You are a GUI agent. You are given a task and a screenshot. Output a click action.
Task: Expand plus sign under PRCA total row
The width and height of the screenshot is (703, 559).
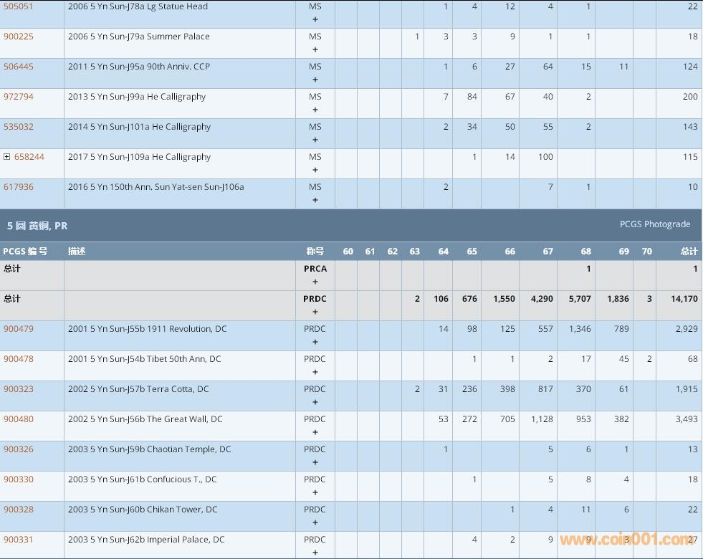(315, 282)
